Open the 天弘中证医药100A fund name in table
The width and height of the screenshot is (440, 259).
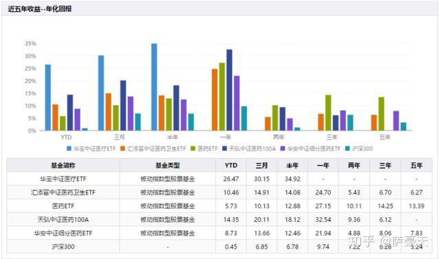coord(63,219)
